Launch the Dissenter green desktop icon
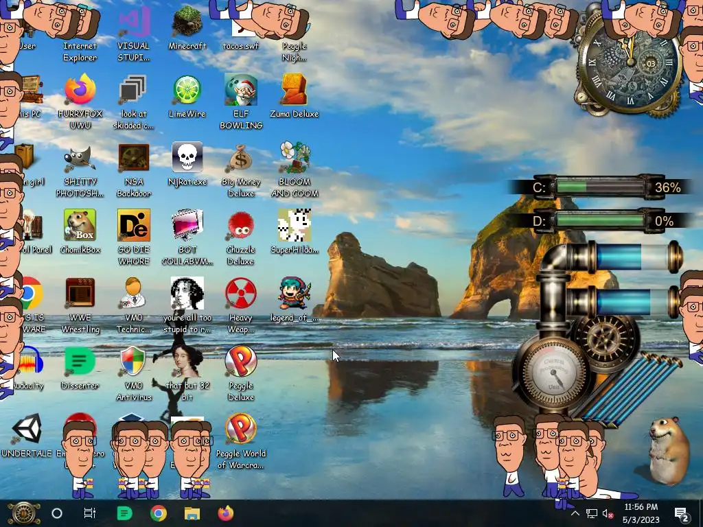 point(80,368)
